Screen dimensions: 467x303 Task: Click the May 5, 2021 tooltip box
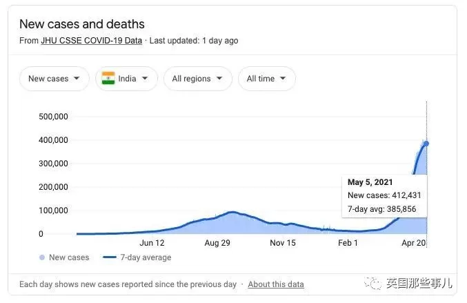pos(384,196)
